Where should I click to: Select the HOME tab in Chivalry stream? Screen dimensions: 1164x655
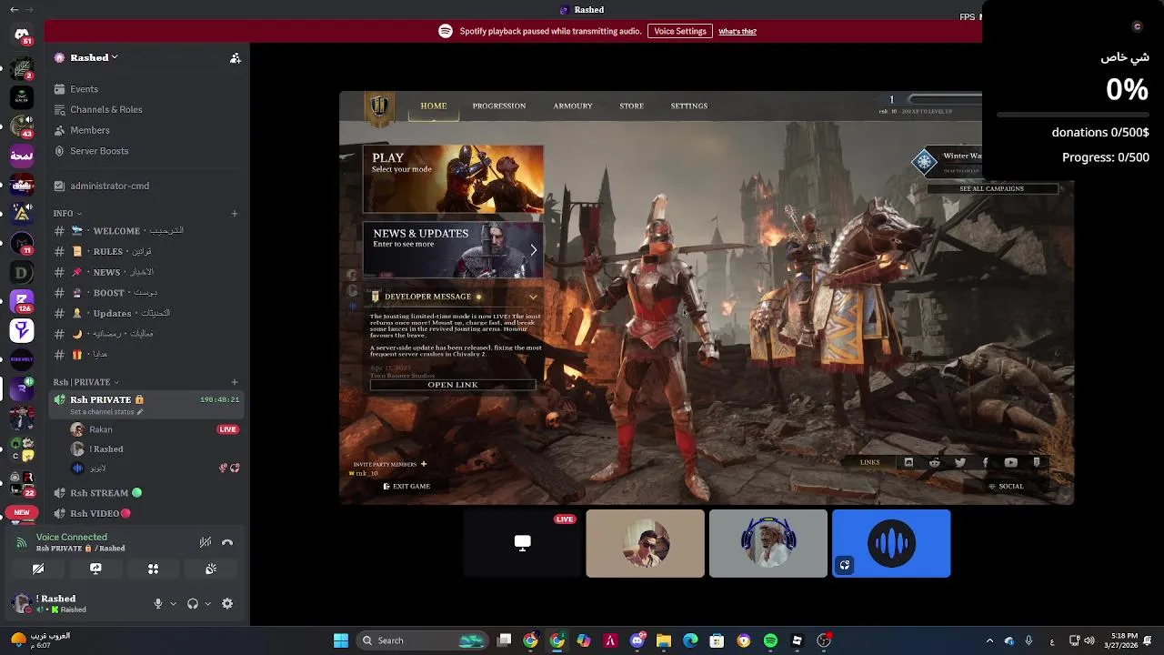[434, 106]
